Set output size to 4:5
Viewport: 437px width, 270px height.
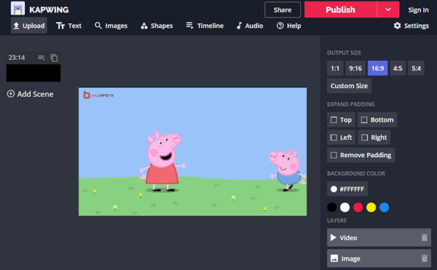[398, 68]
